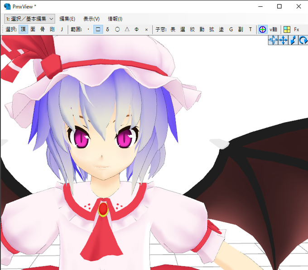Toggle the colored axis circle icon

pos(262,29)
